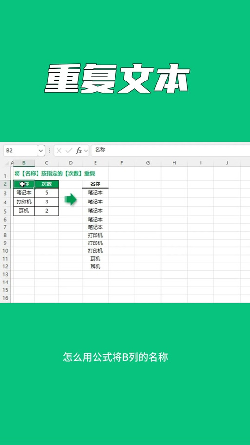Cancel entry with the X icon
Image resolution: width=250 pixels, height=445 pixels.
coord(59,151)
